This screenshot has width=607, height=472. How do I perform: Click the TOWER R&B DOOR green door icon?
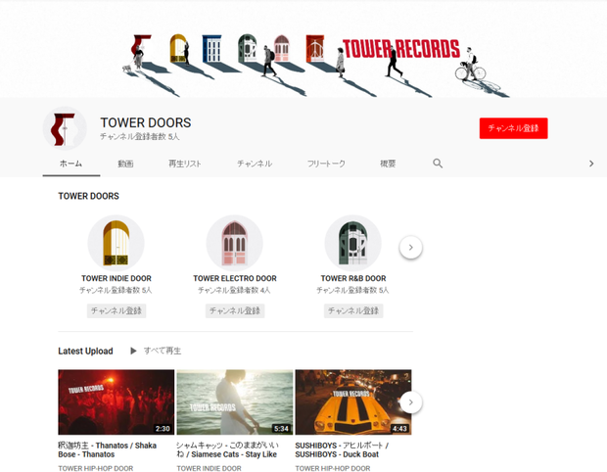click(x=353, y=243)
